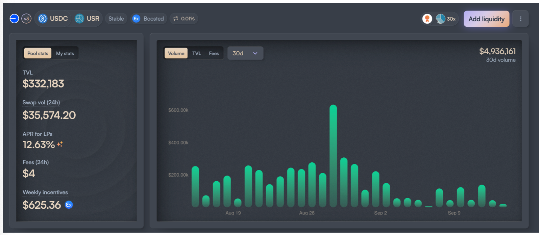Toggle to My stats view
Screen dimensions: 540x235
click(x=65, y=53)
